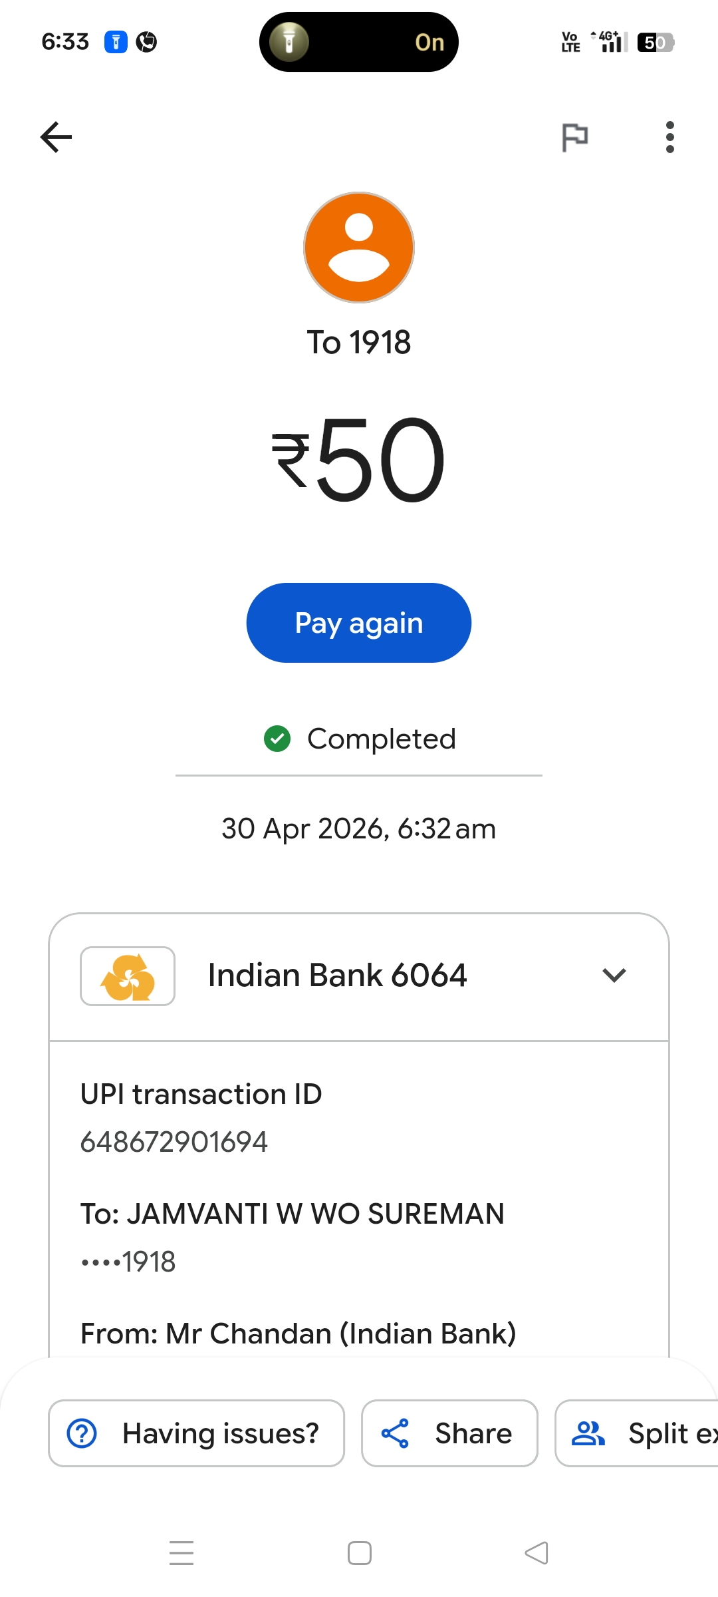
Task: Click the Pay again button
Action: 359,623
